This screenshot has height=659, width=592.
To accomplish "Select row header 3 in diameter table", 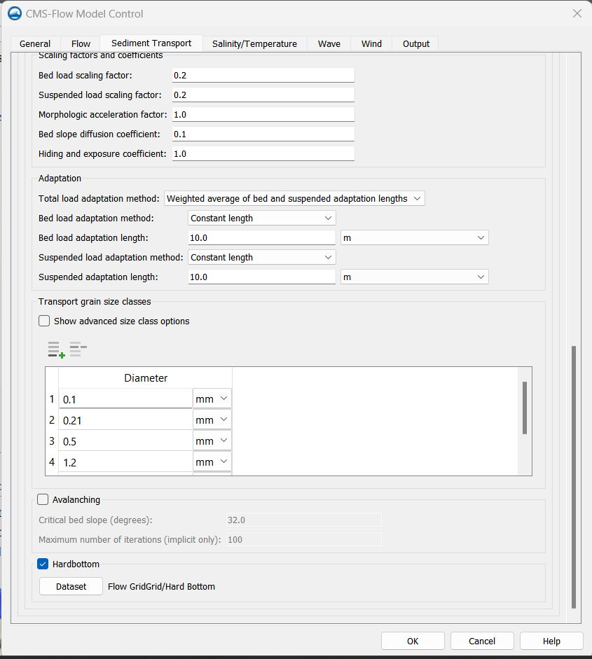I will coord(52,441).
